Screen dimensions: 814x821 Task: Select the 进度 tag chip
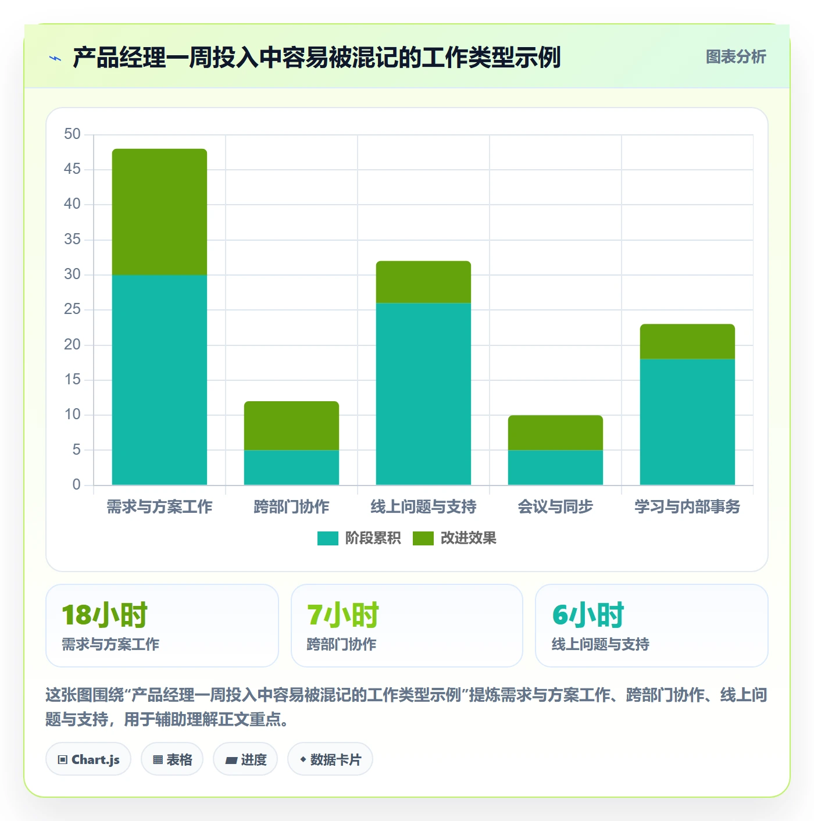(x=245, y=759)
